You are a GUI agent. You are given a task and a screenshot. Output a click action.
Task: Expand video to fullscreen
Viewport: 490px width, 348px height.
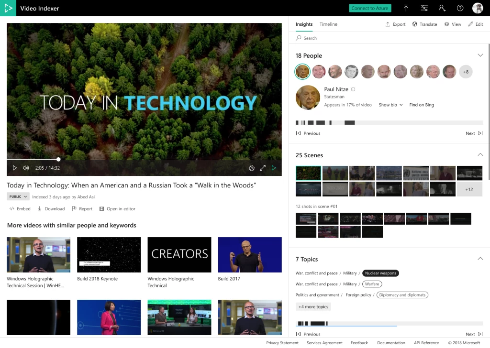[x=263, y=168]
